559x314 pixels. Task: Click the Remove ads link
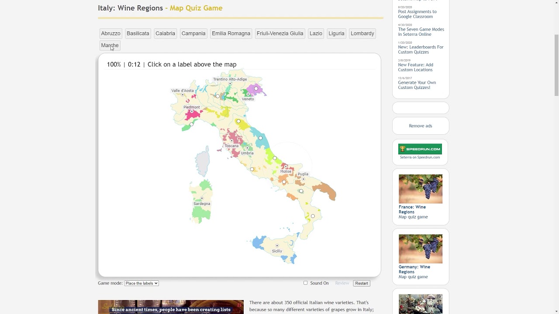pos(420,126)
